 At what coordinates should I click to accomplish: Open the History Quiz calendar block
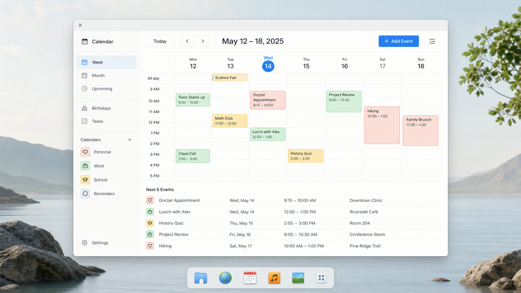tap(306, 156)
